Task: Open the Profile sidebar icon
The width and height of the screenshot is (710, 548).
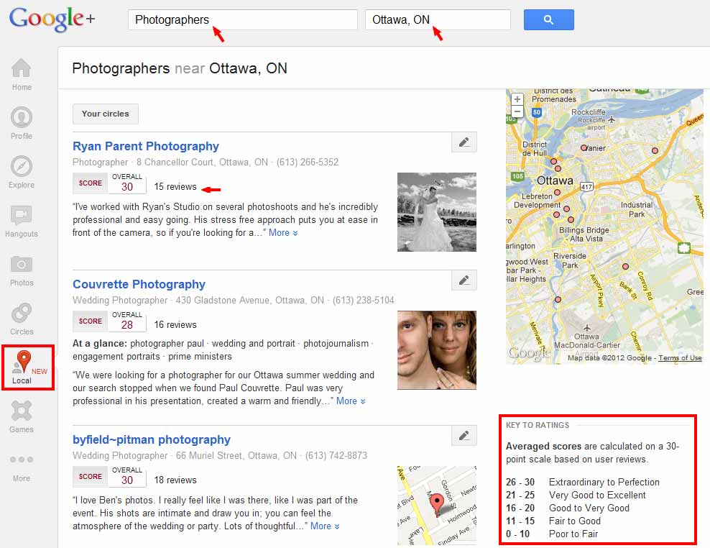Action: click(x=22, y=117)
